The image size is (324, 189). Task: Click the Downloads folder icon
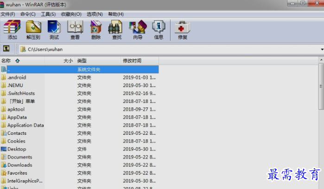[4, 165]
